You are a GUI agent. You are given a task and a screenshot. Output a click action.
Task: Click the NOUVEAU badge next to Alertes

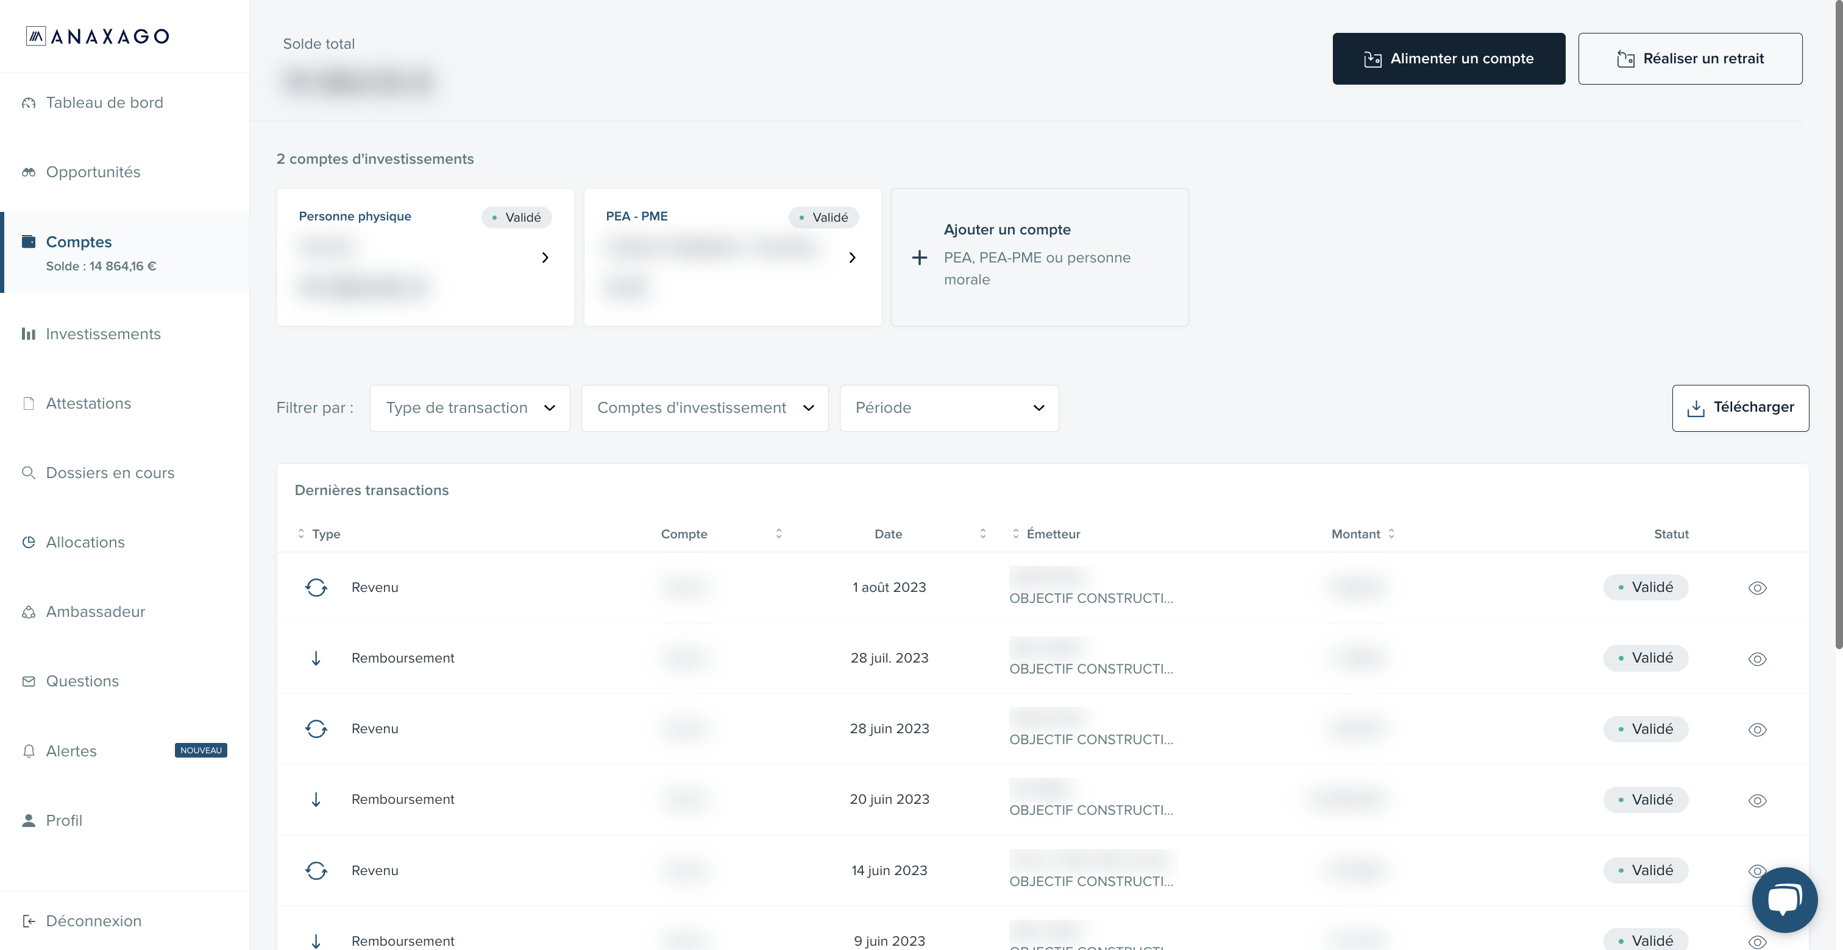201,751
